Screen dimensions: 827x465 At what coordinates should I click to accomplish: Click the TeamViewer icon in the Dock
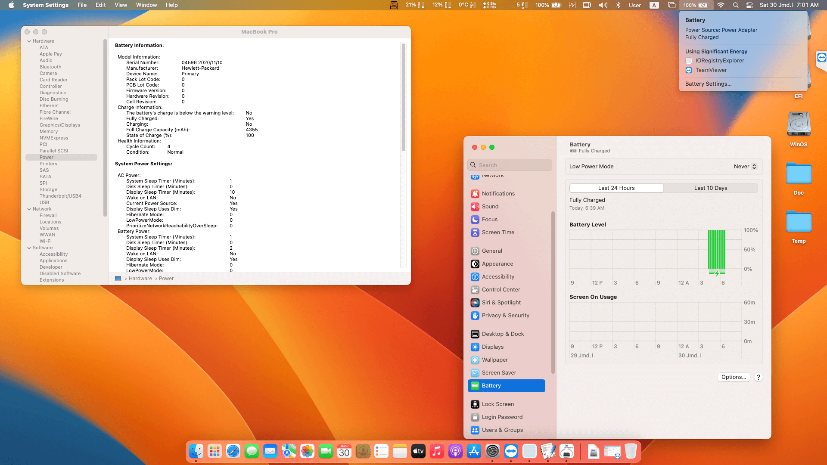click(x=511, y=451)
